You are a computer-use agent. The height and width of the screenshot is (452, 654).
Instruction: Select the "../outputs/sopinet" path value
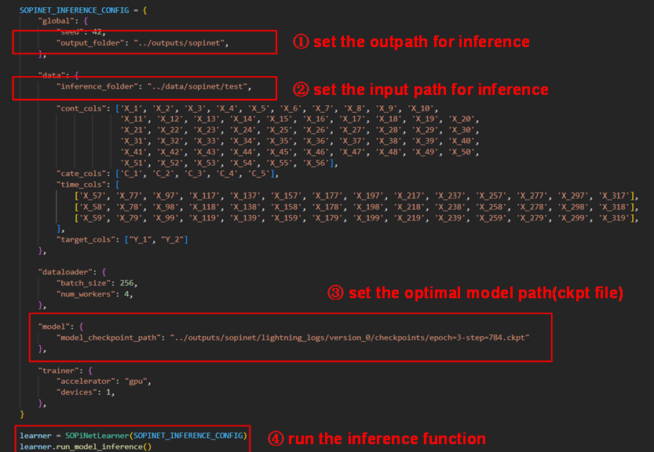click(179, 42)
